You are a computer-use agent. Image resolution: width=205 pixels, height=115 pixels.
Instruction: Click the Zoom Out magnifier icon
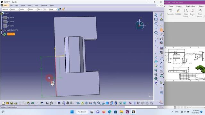coord(99,103)
